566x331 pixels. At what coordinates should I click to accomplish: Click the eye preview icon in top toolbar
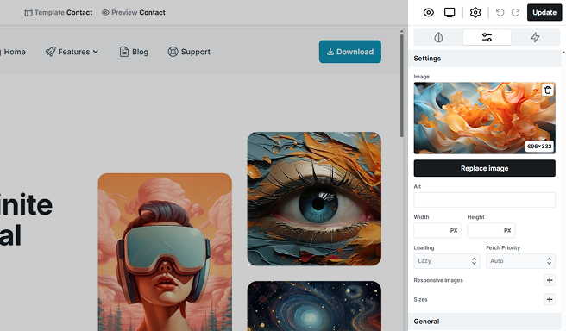pyautogui.click(x=429, y=13)
